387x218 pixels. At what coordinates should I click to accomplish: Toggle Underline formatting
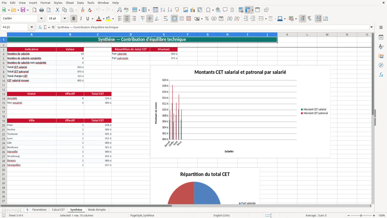[x=88, y=19]
